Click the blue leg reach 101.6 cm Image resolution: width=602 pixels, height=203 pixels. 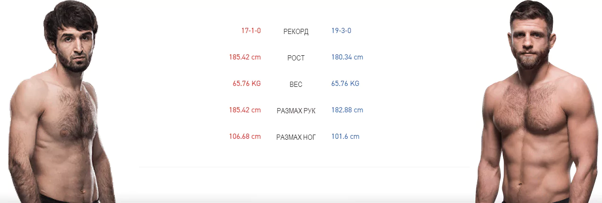pos(345,136)
